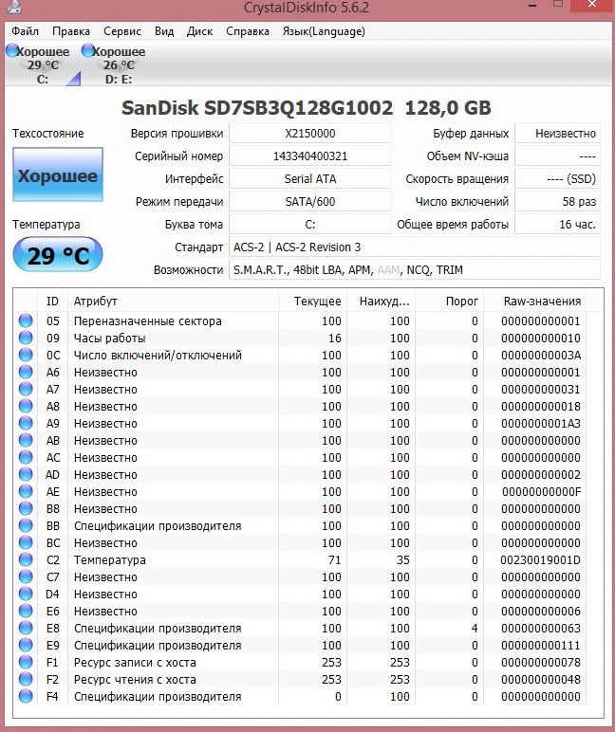Screen dimensions: 615x732
Task: Click the Raw-значения column header
Action: (535, 302)
